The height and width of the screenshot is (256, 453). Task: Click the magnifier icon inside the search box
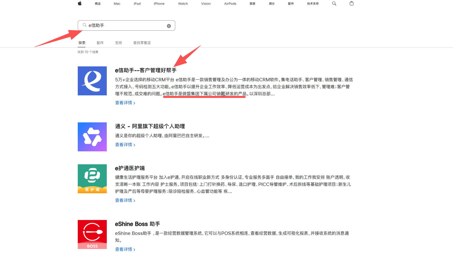[85, 25]
